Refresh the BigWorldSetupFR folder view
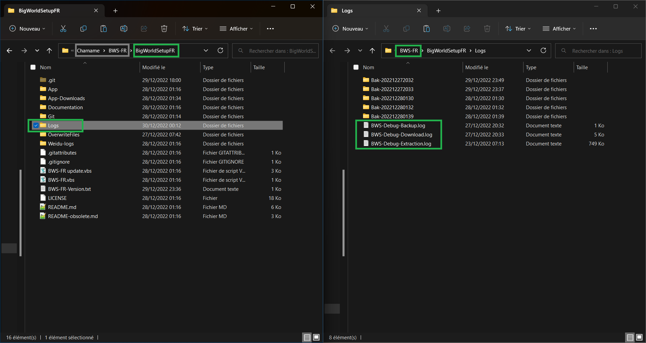This screenshot has height=343, width=646. [220, 50]
